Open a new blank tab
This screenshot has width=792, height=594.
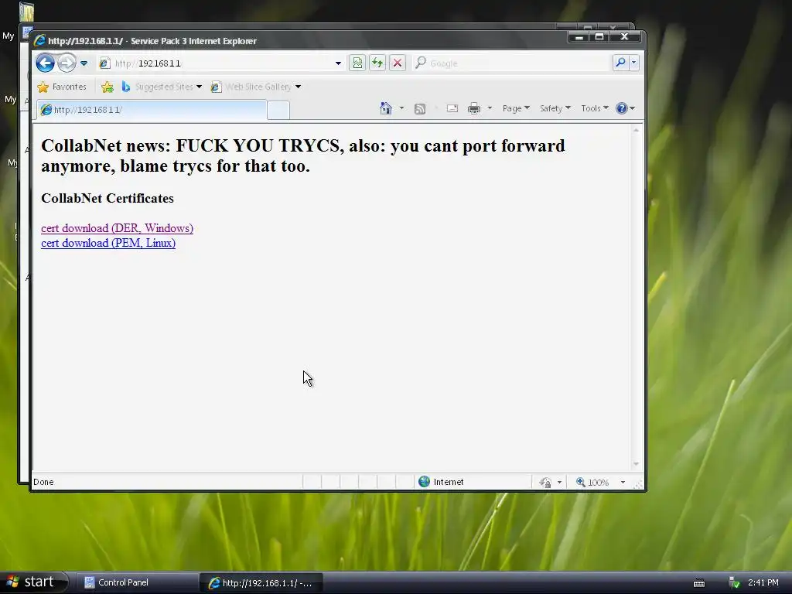coord(278,110)
